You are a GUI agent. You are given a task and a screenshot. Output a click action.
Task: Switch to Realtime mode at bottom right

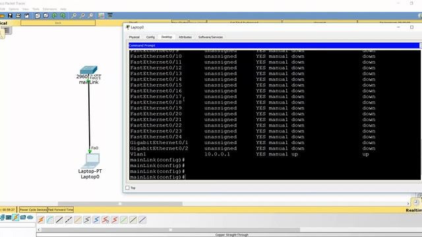[x=413, y=210]
